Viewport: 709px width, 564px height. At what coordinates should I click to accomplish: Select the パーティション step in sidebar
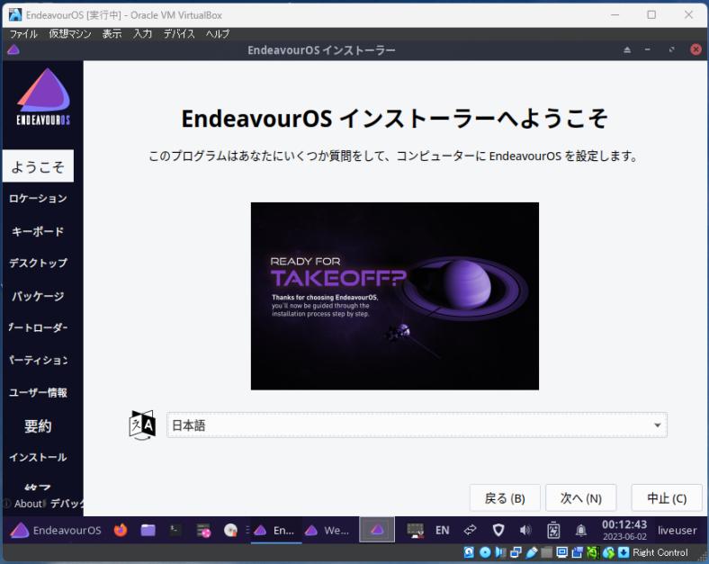pyautogui.click(x=38, y=360)
